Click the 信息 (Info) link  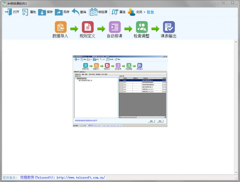(x=150, y=12)
